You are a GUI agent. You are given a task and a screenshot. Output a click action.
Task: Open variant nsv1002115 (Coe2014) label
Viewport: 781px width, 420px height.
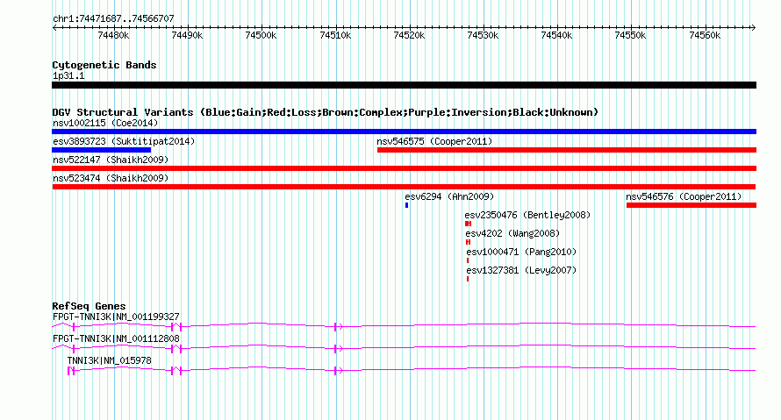(105, 123)
